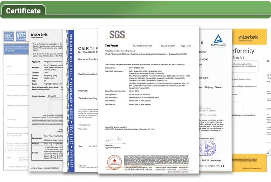The image size is (271, 182).
Task: Click 'Models:' table cell on Intertek document
Action: coord(37,153)
